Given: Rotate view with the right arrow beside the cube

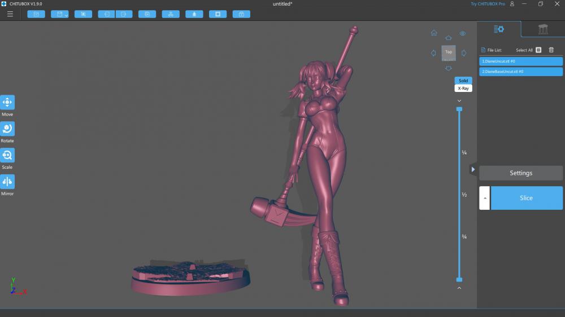Looking at the screenshot, I should [x=464, y=53].
